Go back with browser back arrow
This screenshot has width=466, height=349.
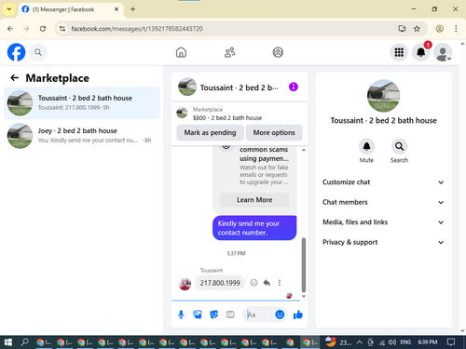pyautogui.click(x=10, y=29)
